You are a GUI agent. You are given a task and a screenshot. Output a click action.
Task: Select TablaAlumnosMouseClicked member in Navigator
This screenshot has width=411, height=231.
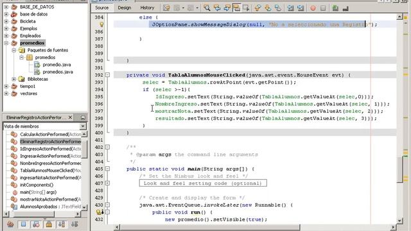pyautogui.click(x=51, y=171)
